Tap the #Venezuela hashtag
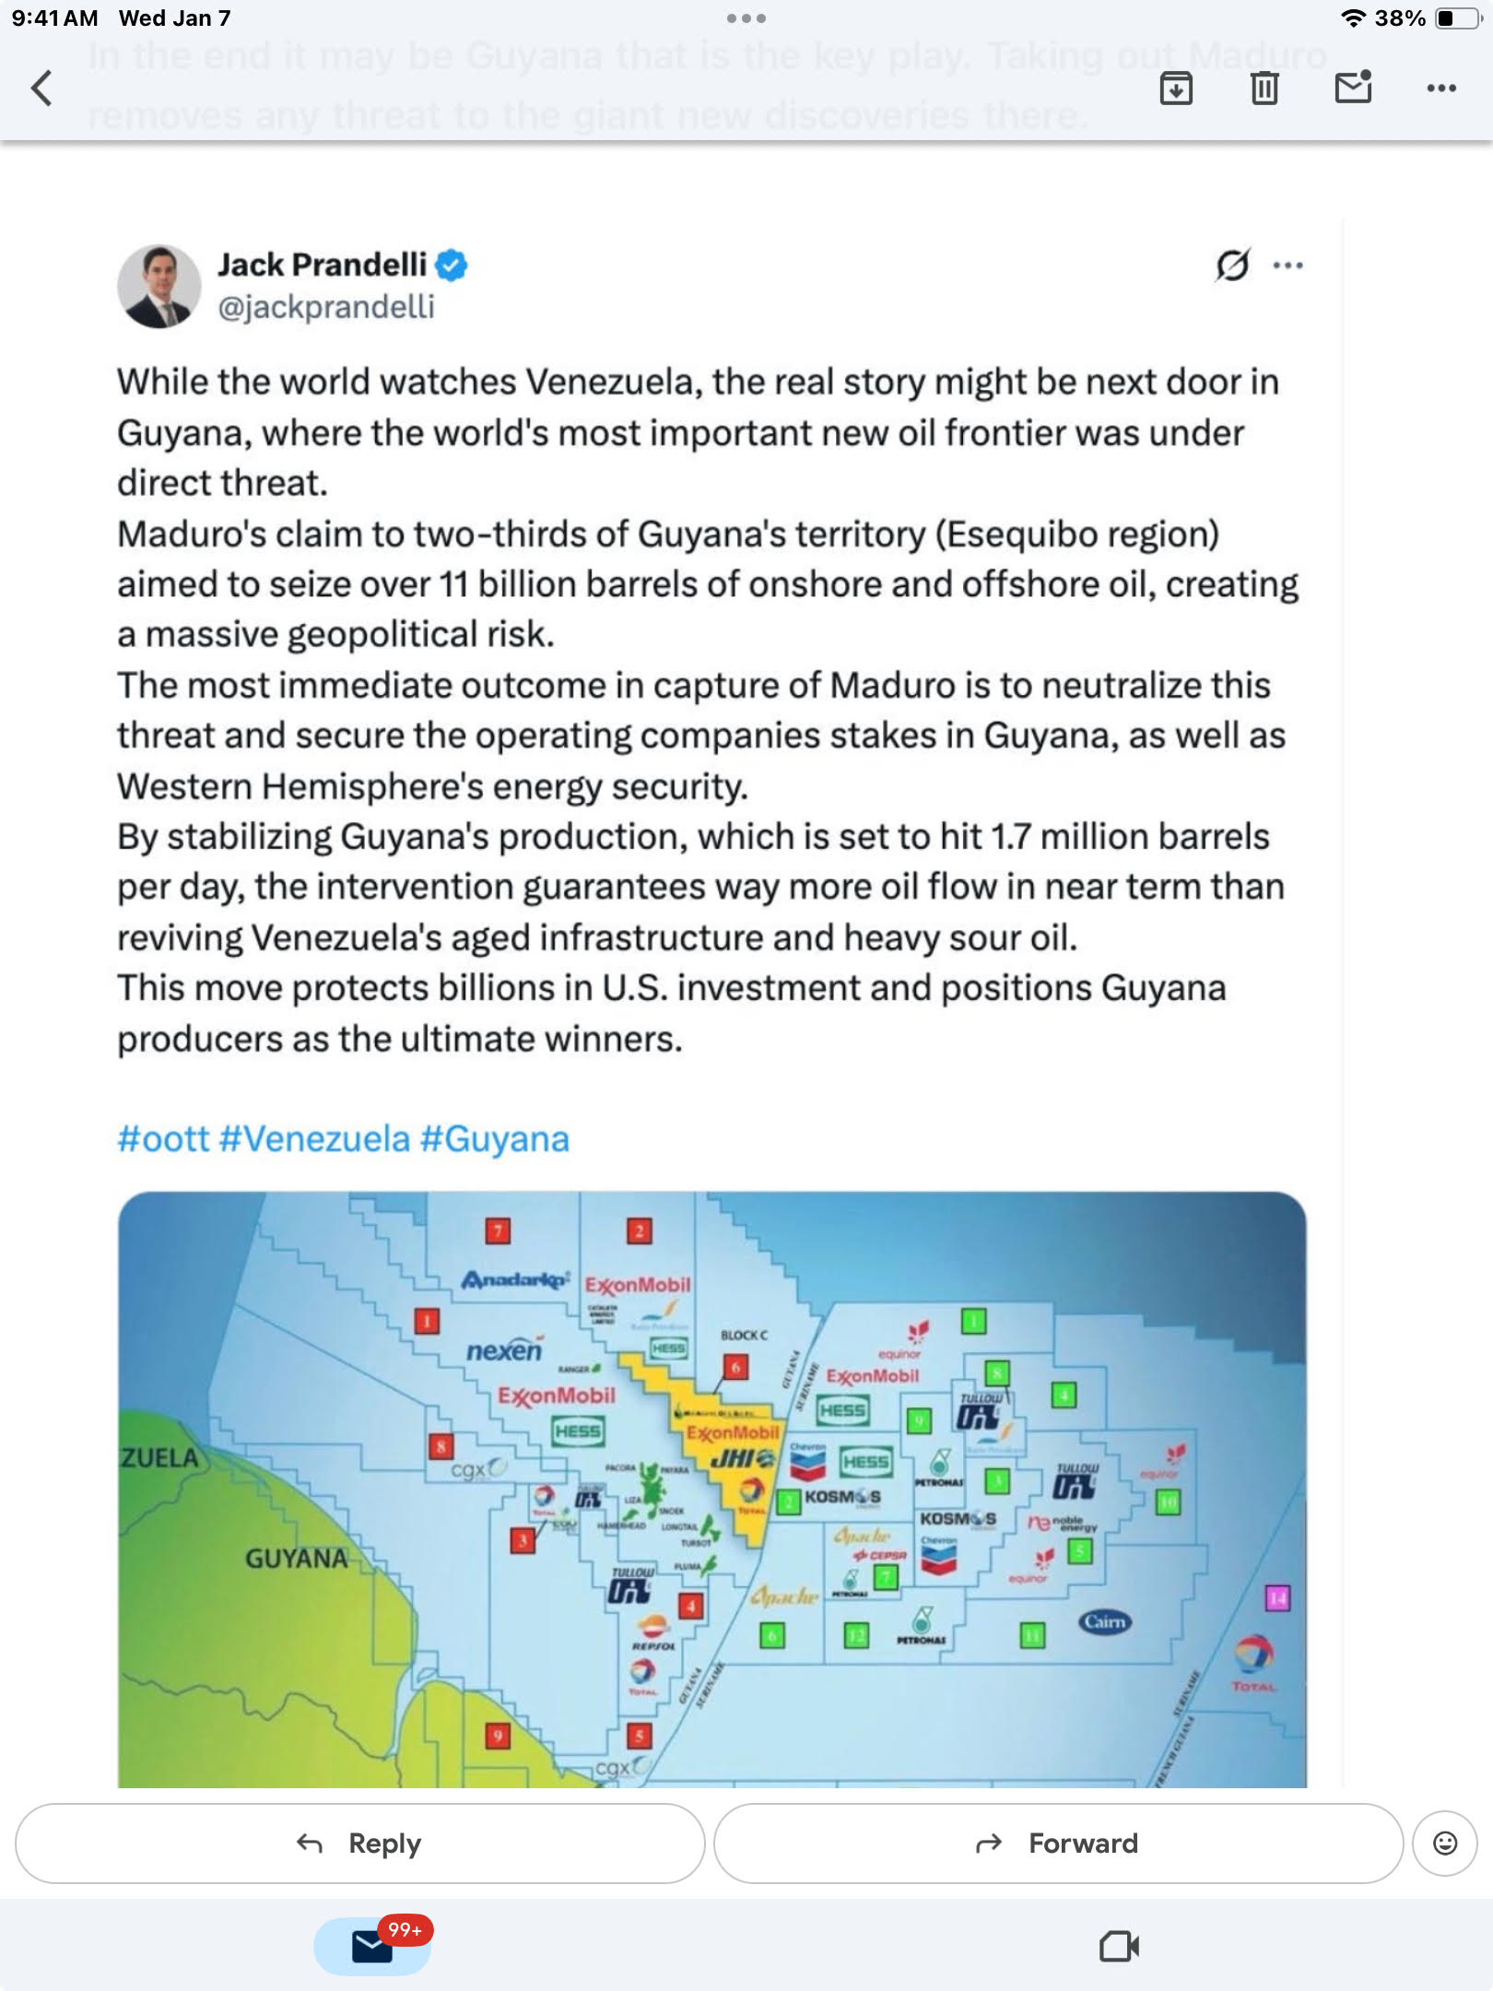Image resolution: width=1493 pixels, height=1991 pixels. point(314,1139)
